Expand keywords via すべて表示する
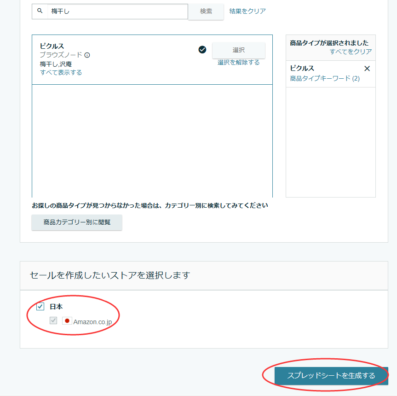This screenshot has height=396, width=397. [x=61, y=72]
